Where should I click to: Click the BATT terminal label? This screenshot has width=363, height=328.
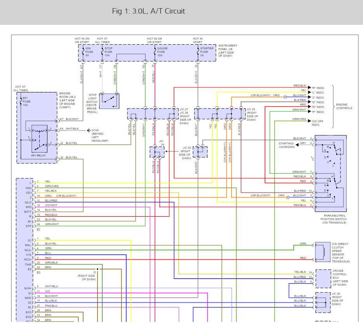tap(28, 212)
